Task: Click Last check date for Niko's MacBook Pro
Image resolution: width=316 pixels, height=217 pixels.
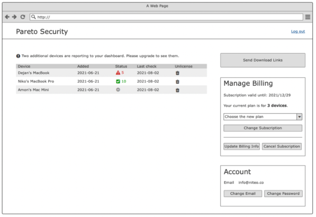Action: click(148, 81)
